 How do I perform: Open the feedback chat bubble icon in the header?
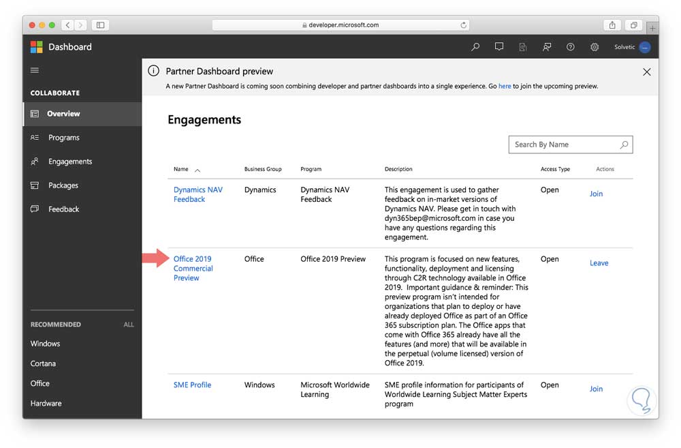point(499,47)
